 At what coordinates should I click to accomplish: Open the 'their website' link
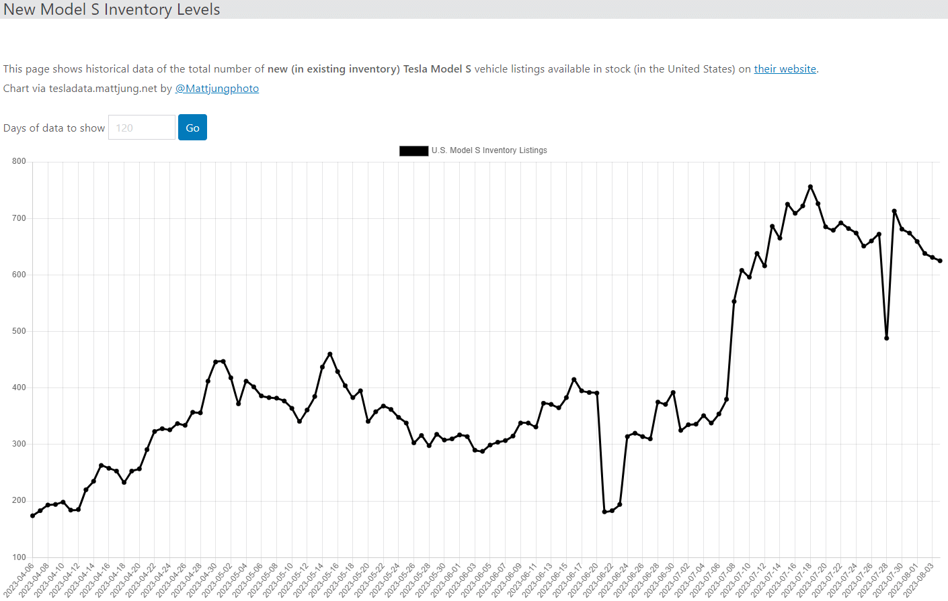pos(785,69)
